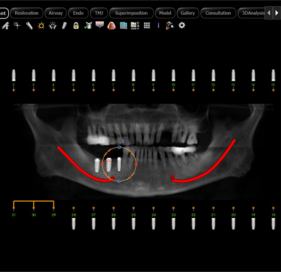Select the grid layout icon
This screenshot has width=281, height=272.
147,25
